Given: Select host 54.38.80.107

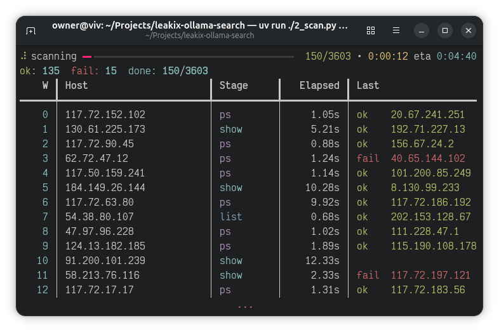Looking at the screenshot, I should coord(99,216).
